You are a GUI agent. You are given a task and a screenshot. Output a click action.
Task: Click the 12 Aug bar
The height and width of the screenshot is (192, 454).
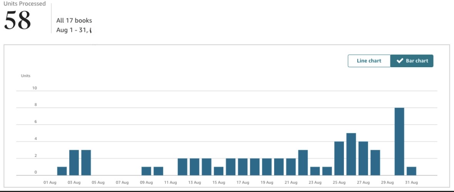[183, 167]
